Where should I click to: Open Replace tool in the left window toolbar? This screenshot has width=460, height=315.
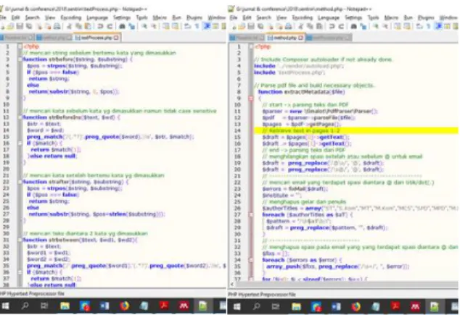click(x=132, y=26)
